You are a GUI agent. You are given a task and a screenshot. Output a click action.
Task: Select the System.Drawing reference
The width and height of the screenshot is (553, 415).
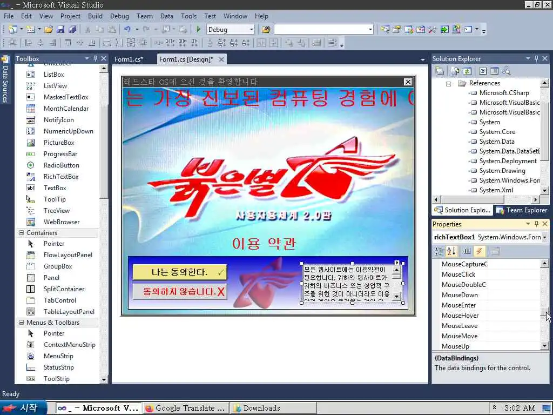[502, 171]
